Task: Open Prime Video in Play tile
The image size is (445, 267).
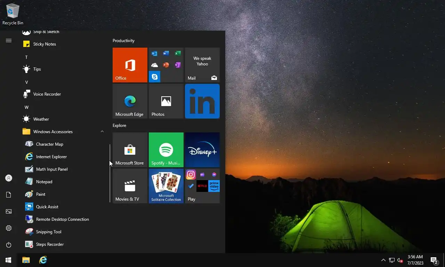Action: (x=214, y=186)
